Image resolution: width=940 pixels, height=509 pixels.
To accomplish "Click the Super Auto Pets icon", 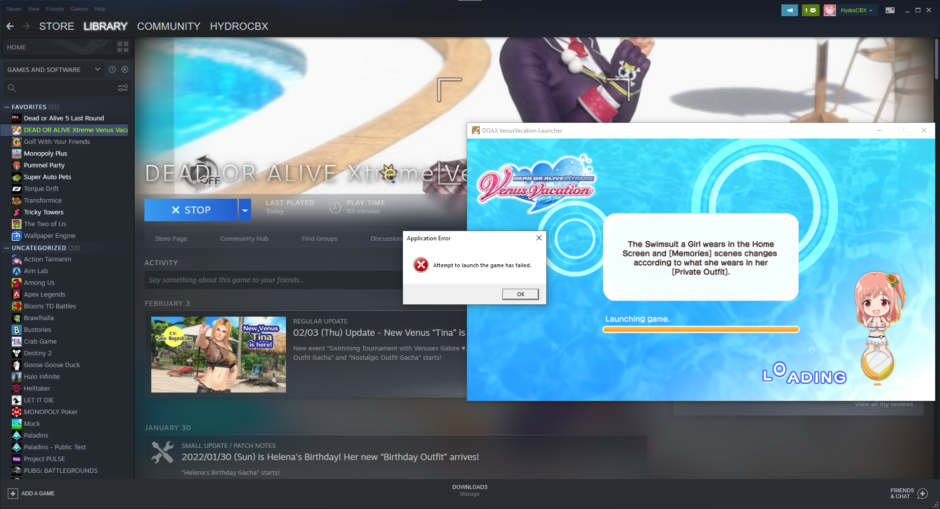I will coord(17,177).
